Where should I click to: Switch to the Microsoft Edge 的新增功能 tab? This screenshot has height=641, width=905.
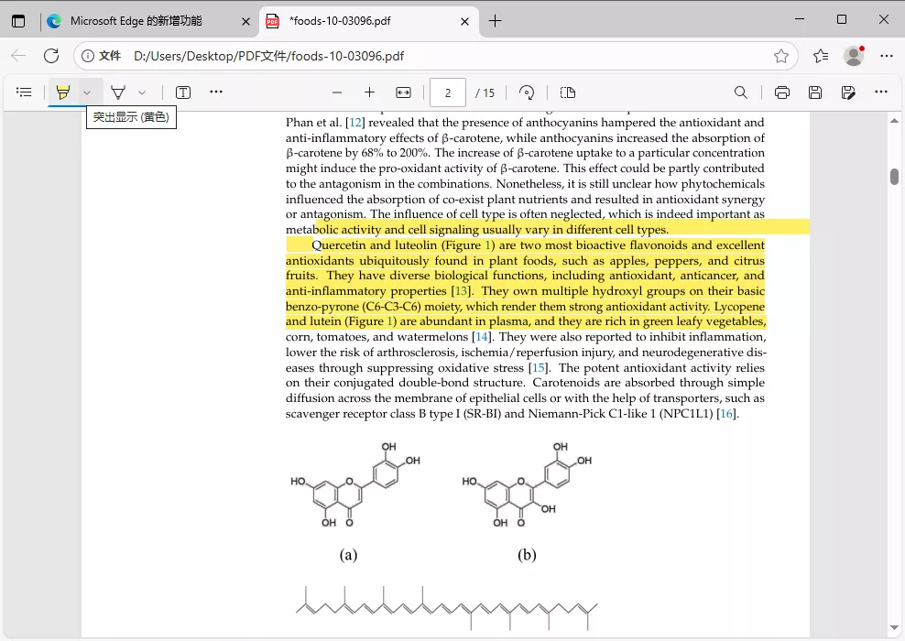[x=136, y=21]
